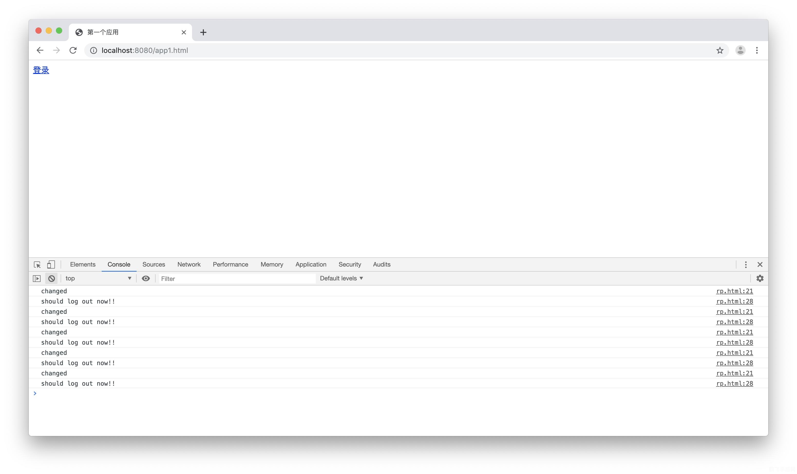Screen dimensions: 797x474
Task: Bookmark the page with the star icon
Action: pyautogui.click(x=719, y=51)
